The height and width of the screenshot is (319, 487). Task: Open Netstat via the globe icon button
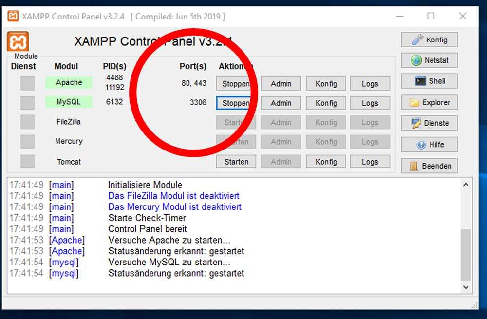(429, 60)
